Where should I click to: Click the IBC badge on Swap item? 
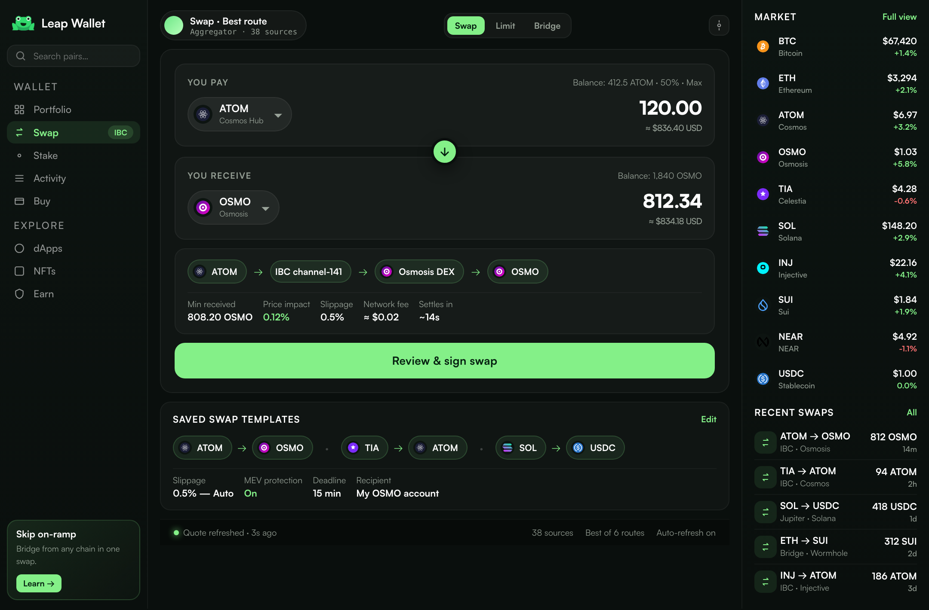point(120,132)
